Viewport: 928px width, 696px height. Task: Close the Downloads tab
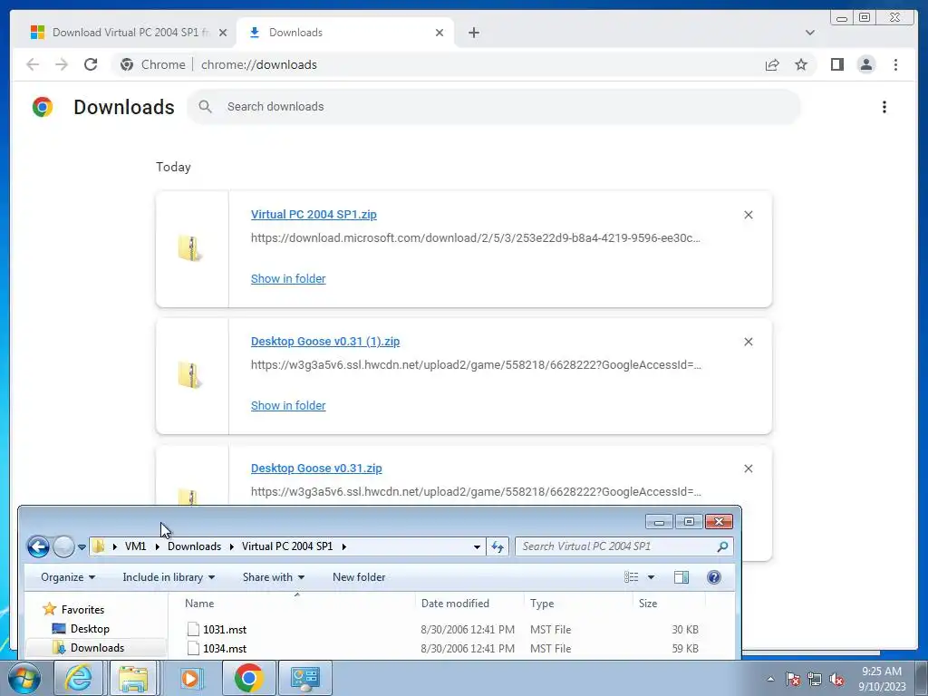(440, 33)
